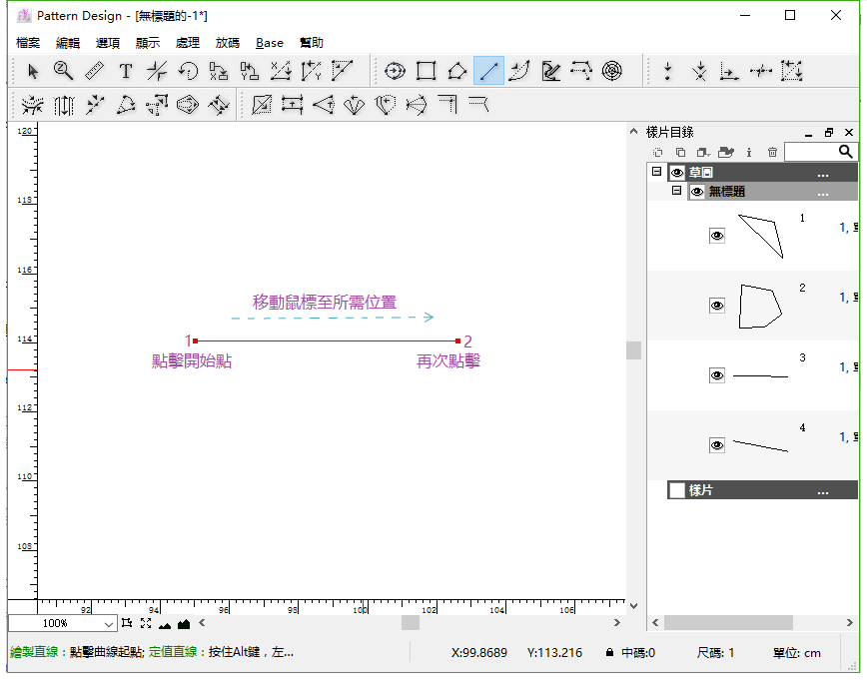Open the 100% zoom dropdown
Viewport: 867px width, 680px height.
[x=109, y=623]
